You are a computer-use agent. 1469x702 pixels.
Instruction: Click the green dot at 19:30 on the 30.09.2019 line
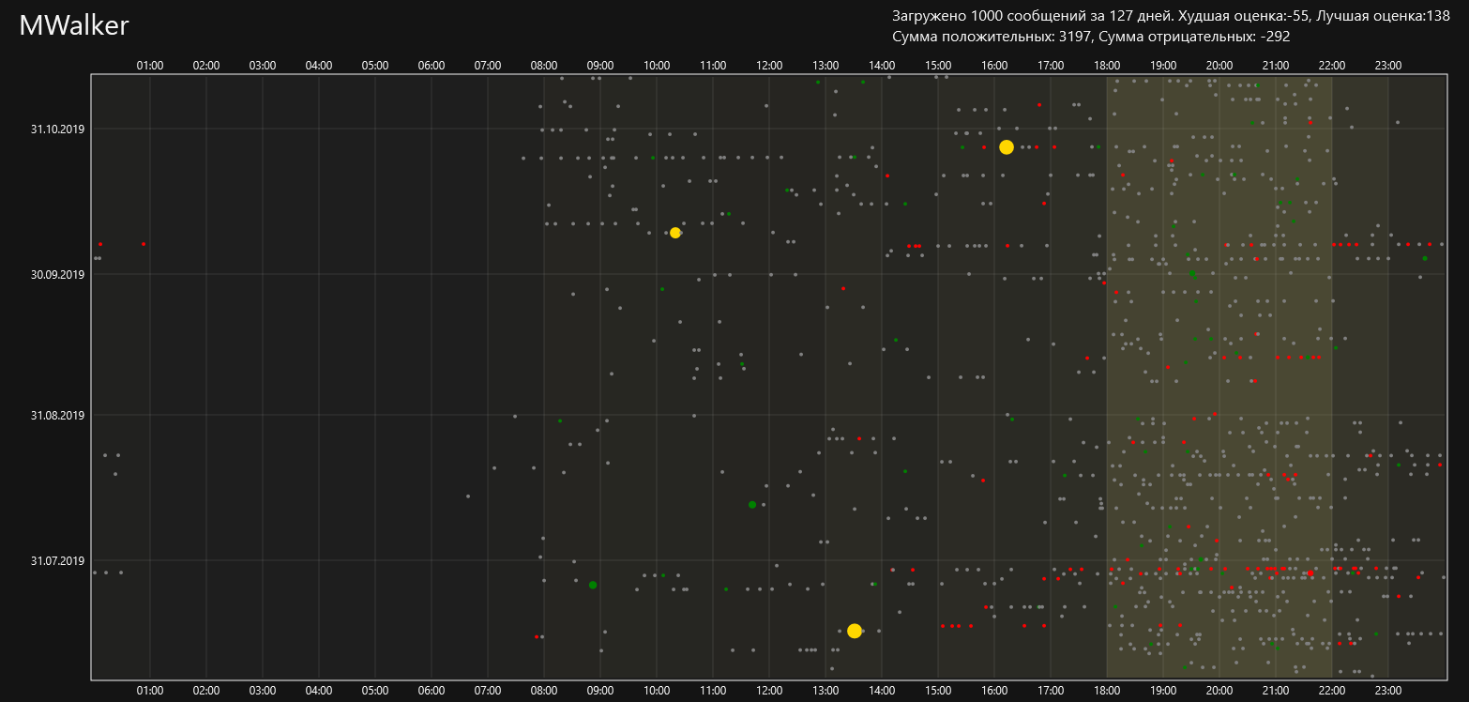(1192, 274)
